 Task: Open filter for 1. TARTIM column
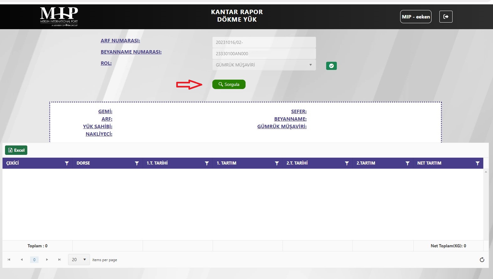pos(277,163)
